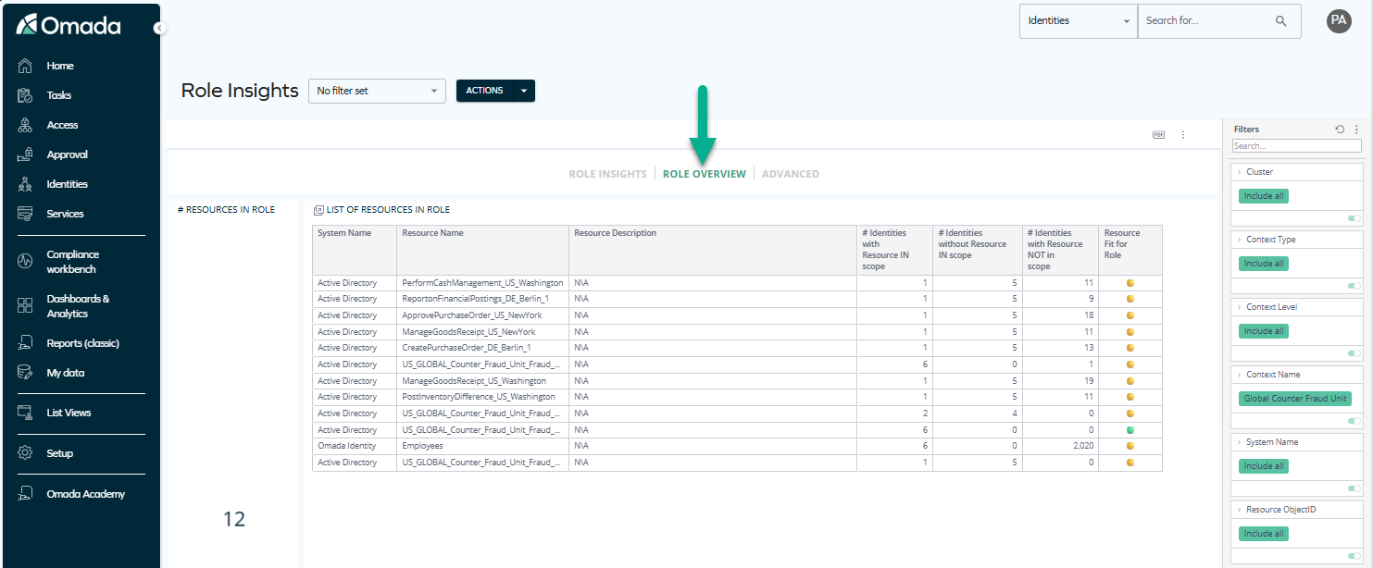Screen dimensions: 1373x568
Task: Click the Global Counter Fraud Unit filter chip
Action: pos(1295,399)
